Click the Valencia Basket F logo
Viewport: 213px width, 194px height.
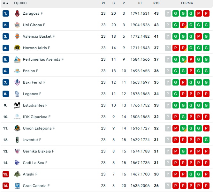click(17, 36)
